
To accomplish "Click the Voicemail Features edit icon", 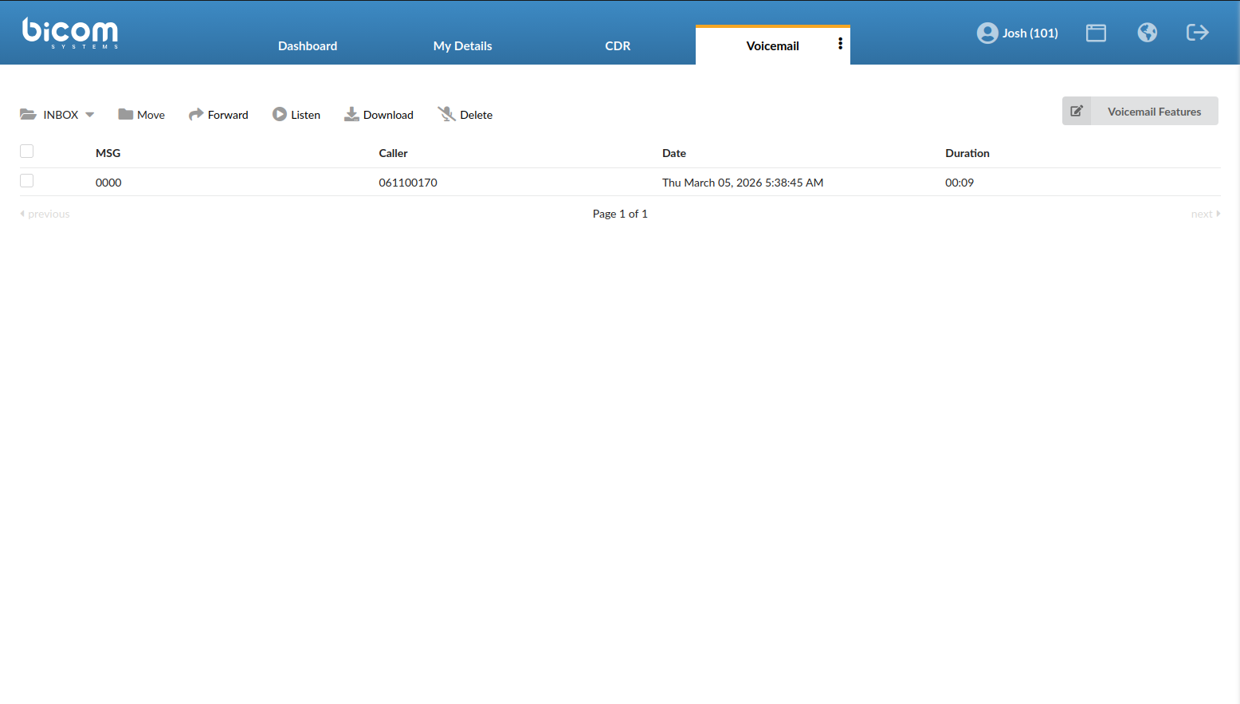I will click(x=1077, y=111).
